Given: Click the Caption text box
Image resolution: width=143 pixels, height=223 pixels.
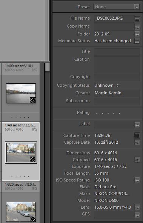Looking at the screenshot, I should point(117,65).
